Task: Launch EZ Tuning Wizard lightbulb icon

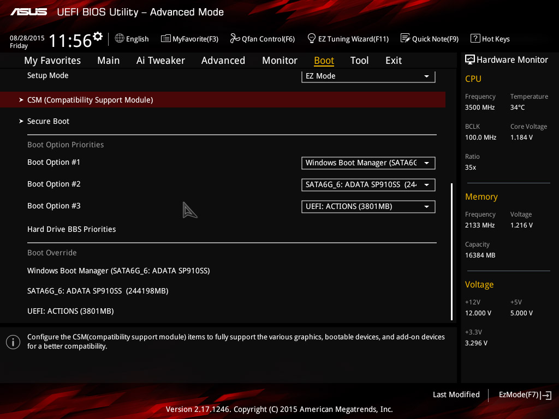Action: 312,39
